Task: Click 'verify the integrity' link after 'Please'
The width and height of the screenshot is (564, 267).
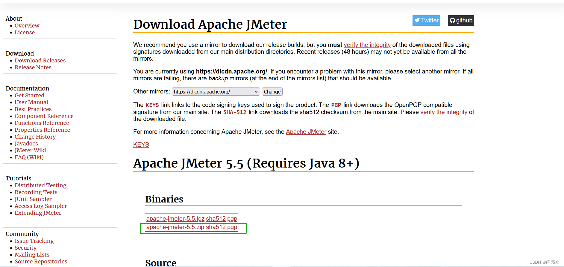Action: tap(444, 112)
